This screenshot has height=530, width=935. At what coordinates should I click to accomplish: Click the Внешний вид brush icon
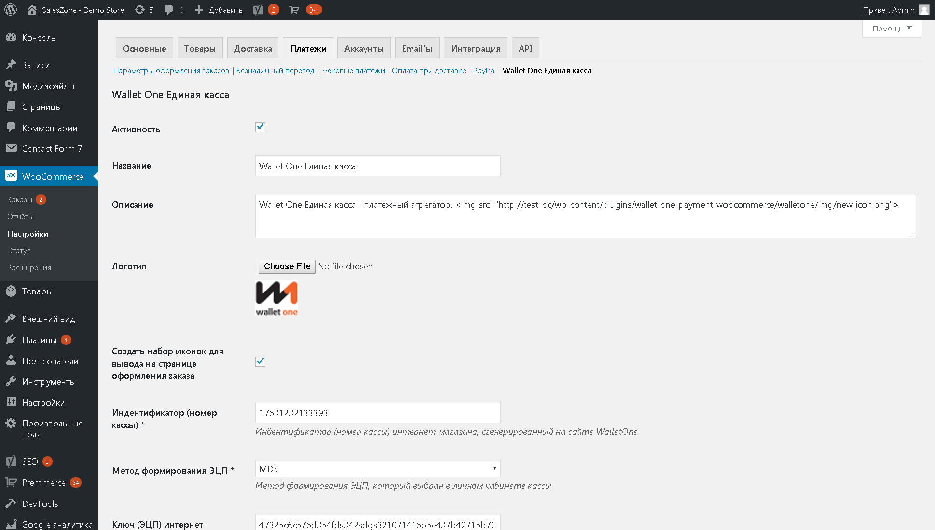tap(11, 318)
